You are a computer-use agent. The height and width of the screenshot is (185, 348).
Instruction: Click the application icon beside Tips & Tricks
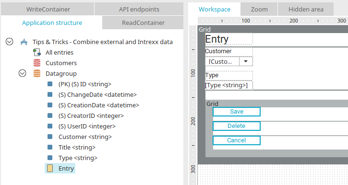[x=24, y=42]
